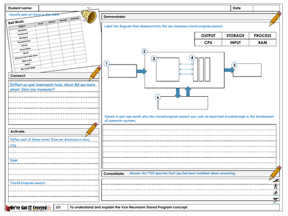Click the crawling figure icon in Consolidate
288x216 pixels.
point(276,180)
